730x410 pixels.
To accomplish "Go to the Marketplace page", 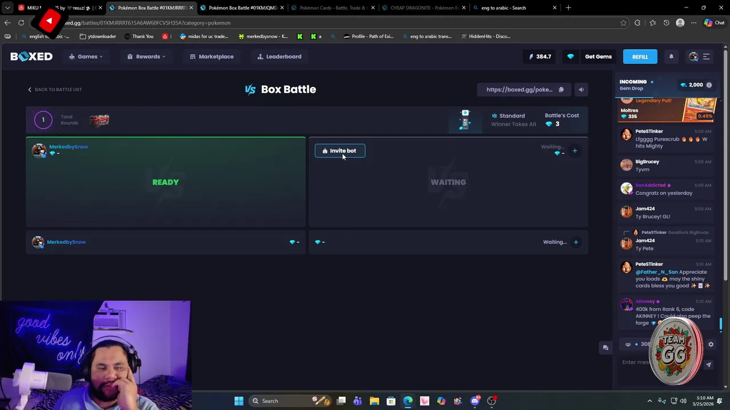I will point(212,56).
